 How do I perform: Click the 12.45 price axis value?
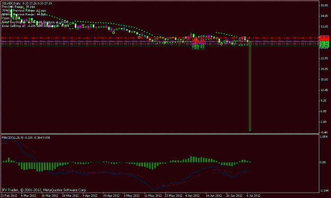tap(324, 90)
